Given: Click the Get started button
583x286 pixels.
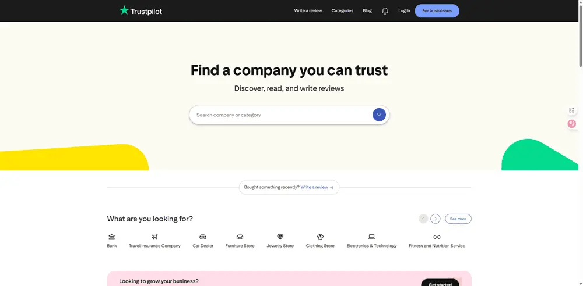Looking at the screenshot, I should click(x=440, y=283).
